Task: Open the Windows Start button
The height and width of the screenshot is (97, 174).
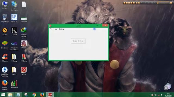Action: click(3, 95)
